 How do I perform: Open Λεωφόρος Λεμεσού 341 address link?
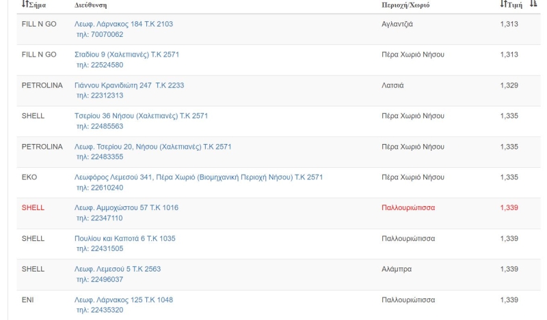pyautogui.click(x=198, y=177)
